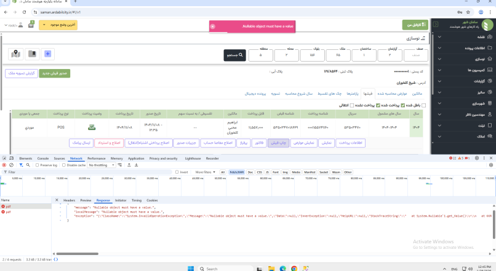Select the All request type filter
Image resolution: width=496 pixels, height=271 pixels.
(x=223, y=172)
